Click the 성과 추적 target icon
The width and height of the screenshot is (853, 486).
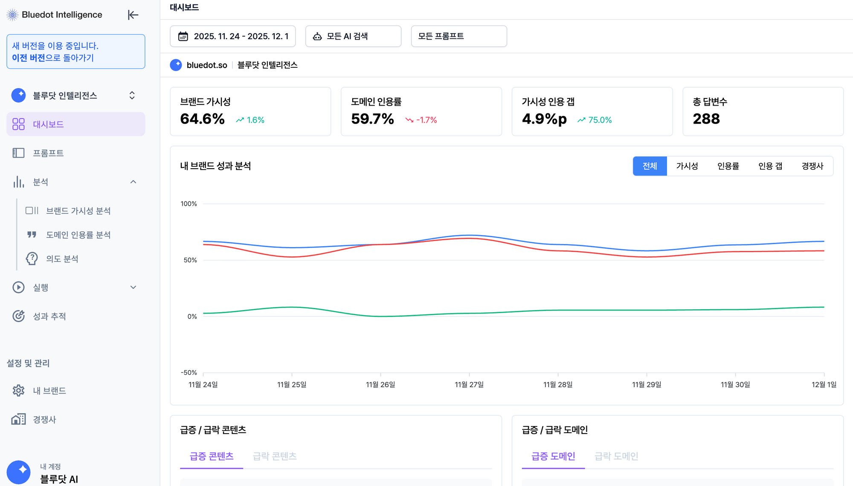click(x=18, y=316)
